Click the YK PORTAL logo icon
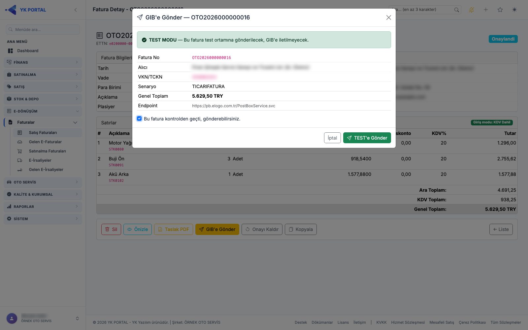The image size is (528, 330). pos(11,10)
